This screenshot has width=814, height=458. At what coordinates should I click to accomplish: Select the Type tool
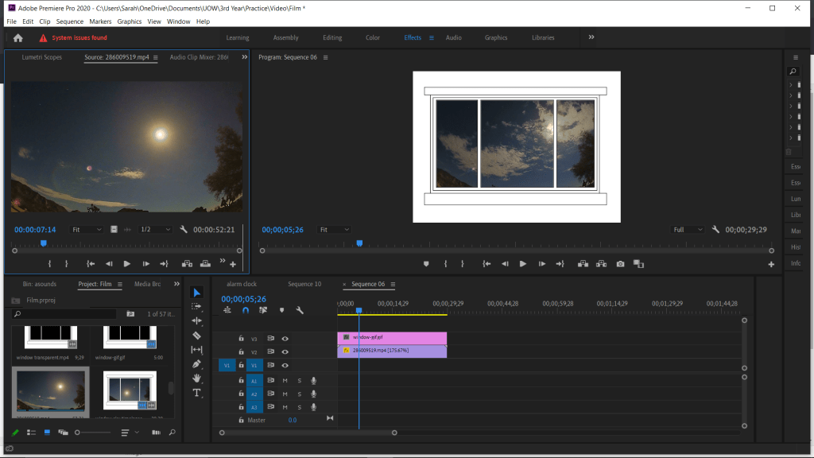197,393
